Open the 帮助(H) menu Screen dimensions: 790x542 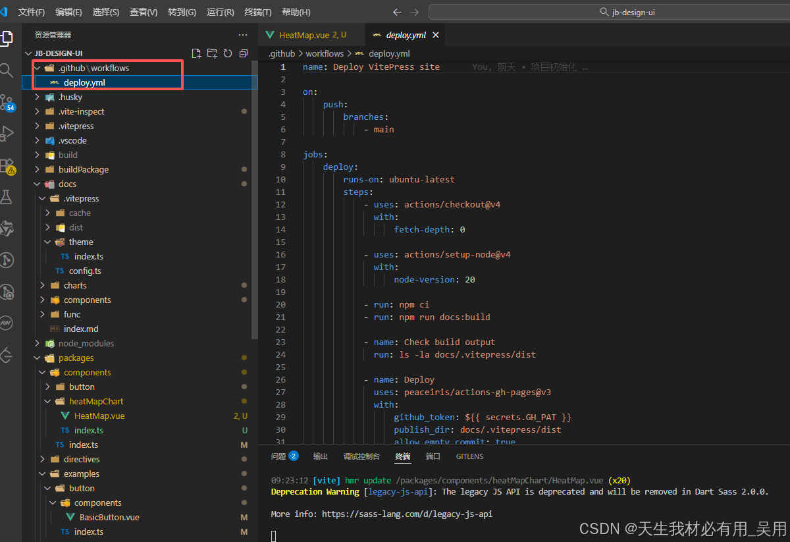tap(296, 12)
